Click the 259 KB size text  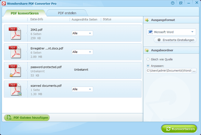point(36,38)
